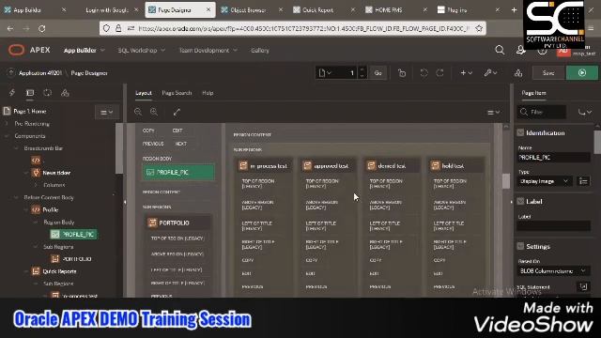
Task: Open the item type list picker icon
Action: tap(583, 181)
